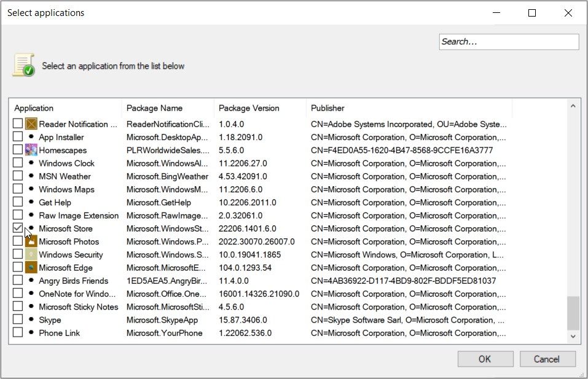Click the document icon beside instructions
The image size is (588, 379).
click(x=23, y=65)
